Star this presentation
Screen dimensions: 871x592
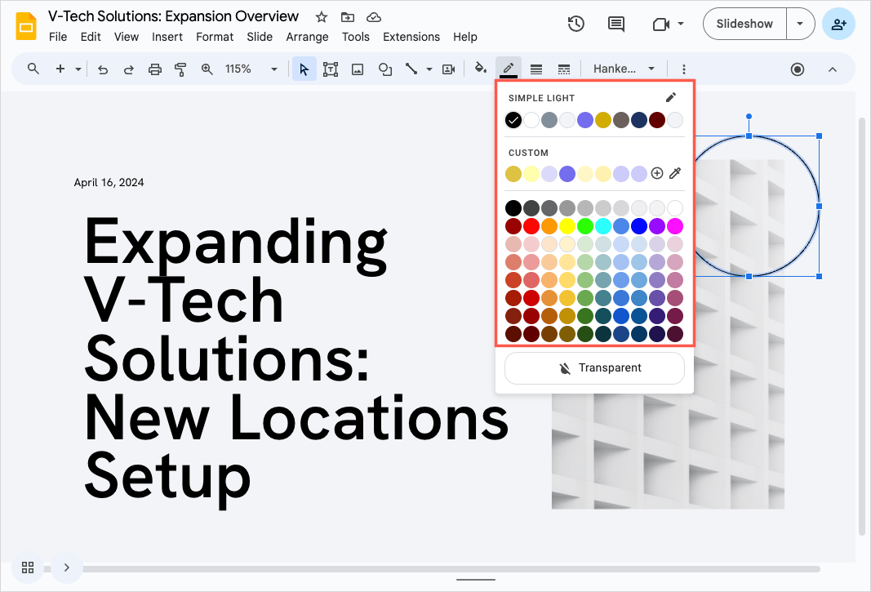(x=322, y=17)
